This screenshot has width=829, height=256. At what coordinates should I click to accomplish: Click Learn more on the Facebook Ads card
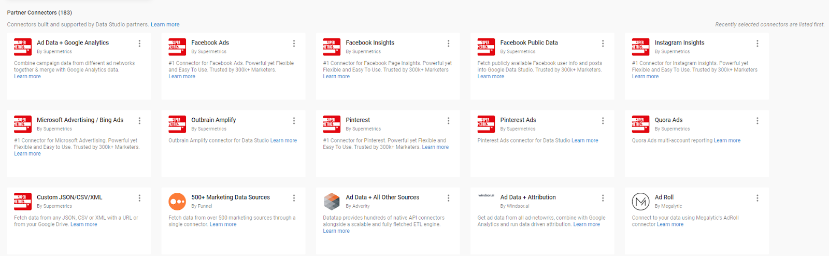coord(182,76)
